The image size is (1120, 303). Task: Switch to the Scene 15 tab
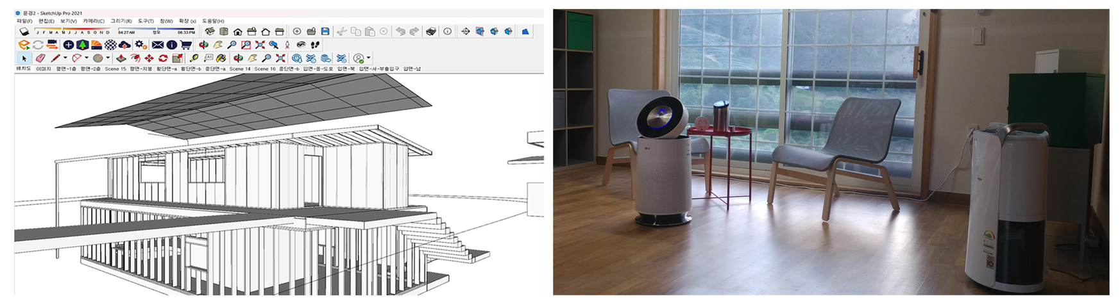tap(115, 69)
